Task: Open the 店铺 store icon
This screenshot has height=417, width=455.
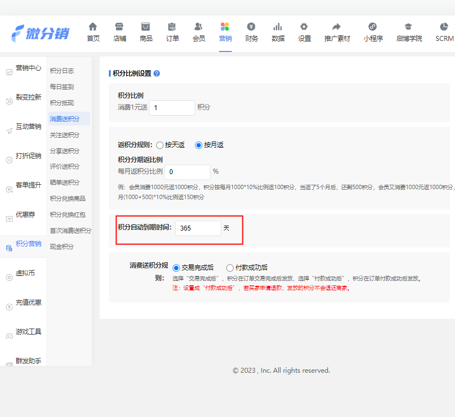Action: pos(119,27)
